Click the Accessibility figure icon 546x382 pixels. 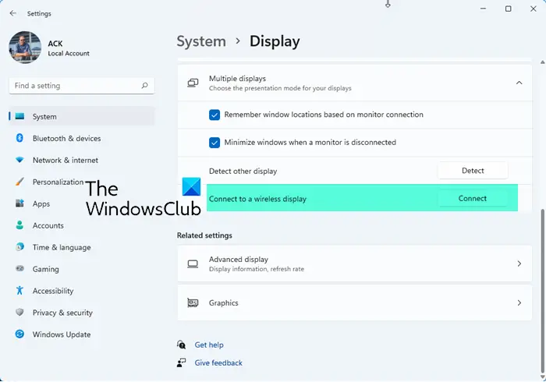[19, 291]
